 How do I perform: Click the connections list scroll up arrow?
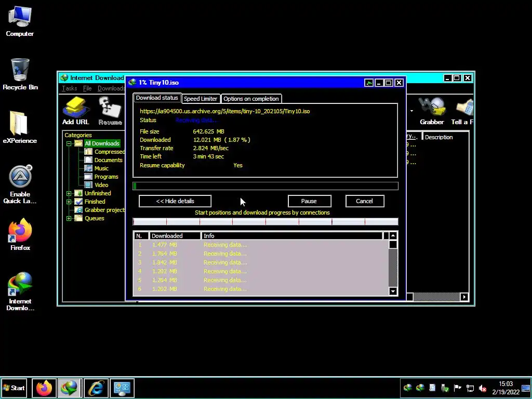(x=393, y=236)
